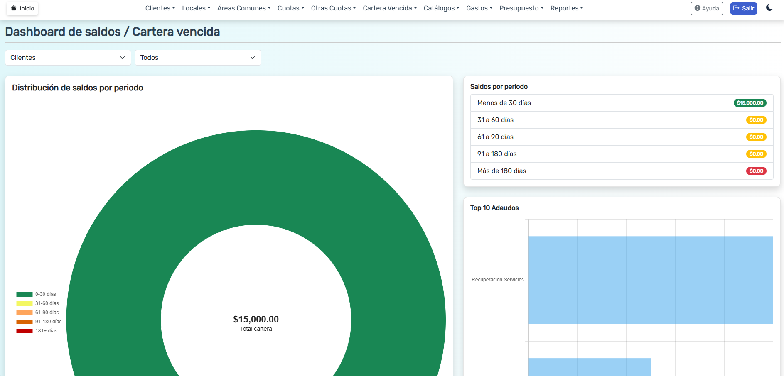Click the Ayuda button
The image size is (784, 376).
pyautogui.click(x=707, y=8)
